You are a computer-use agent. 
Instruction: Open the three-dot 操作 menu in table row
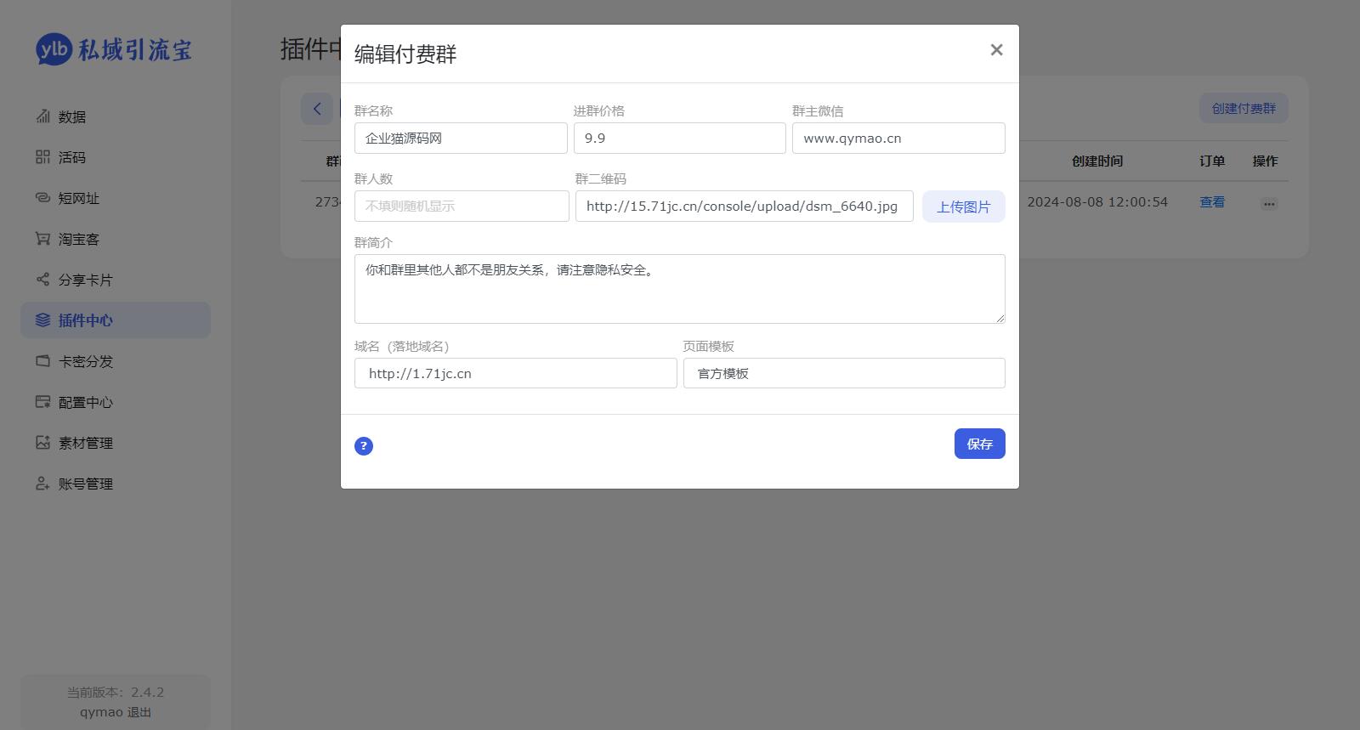(x=1268, y=204)
